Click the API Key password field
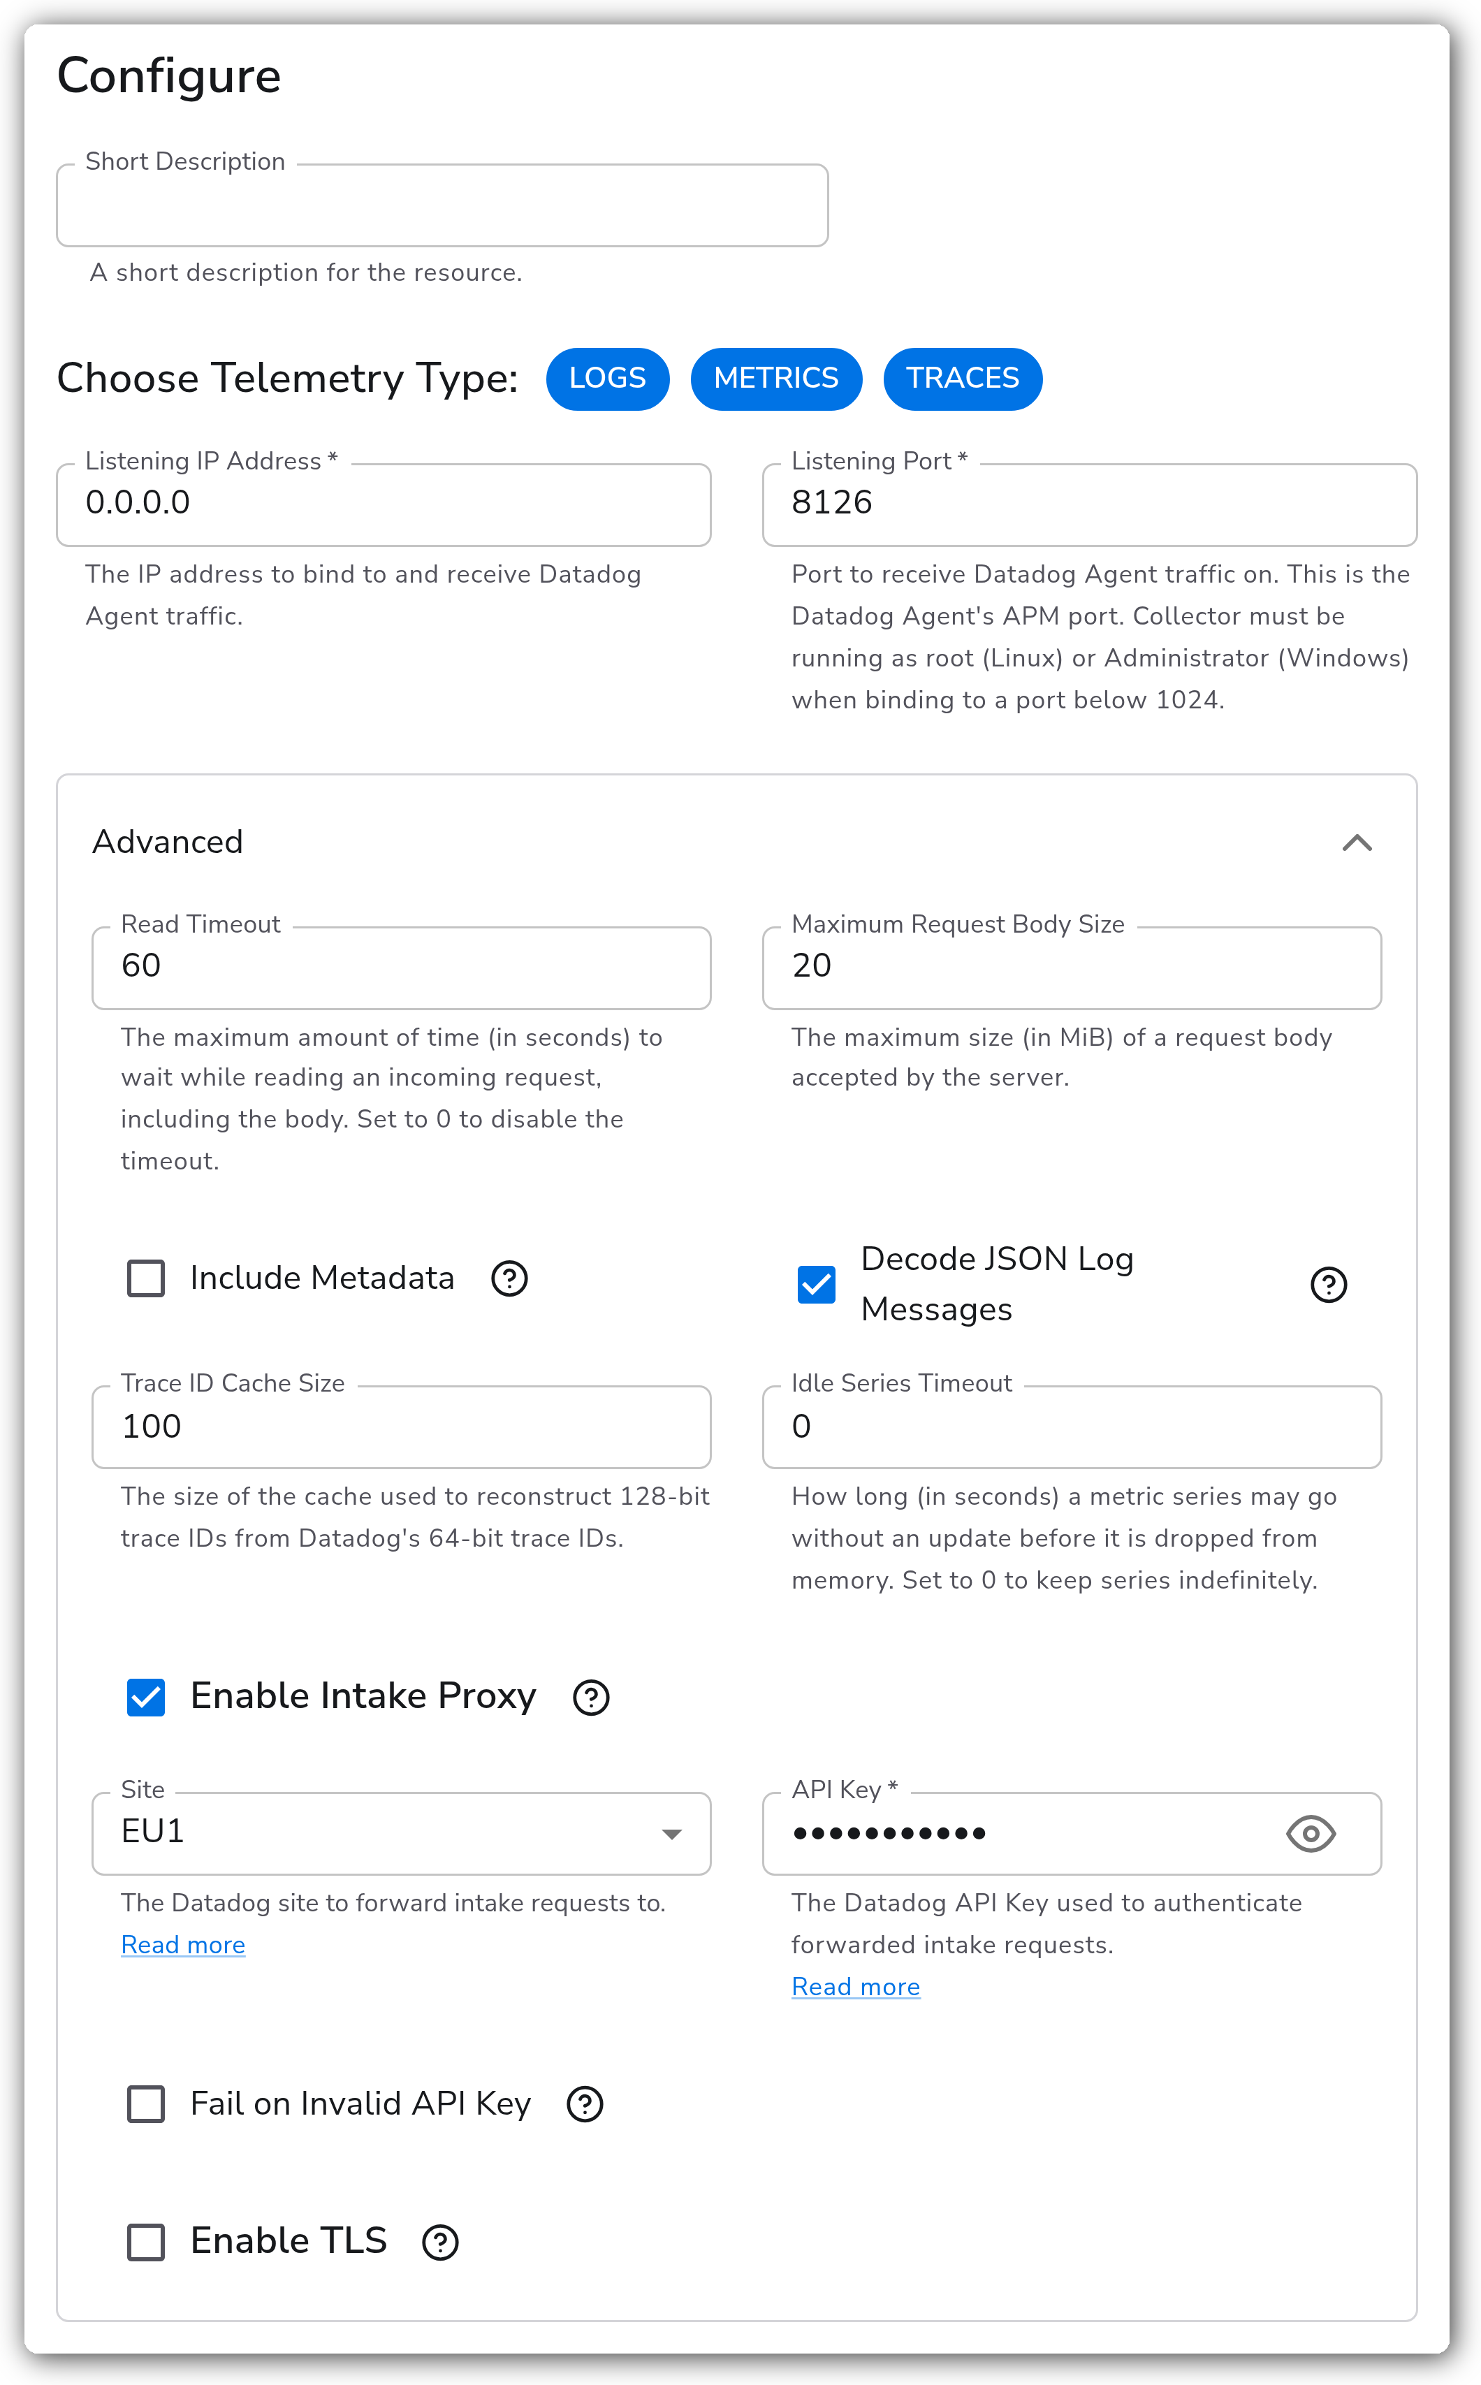1481x2385 pixels. (x=1072, y=1834)
